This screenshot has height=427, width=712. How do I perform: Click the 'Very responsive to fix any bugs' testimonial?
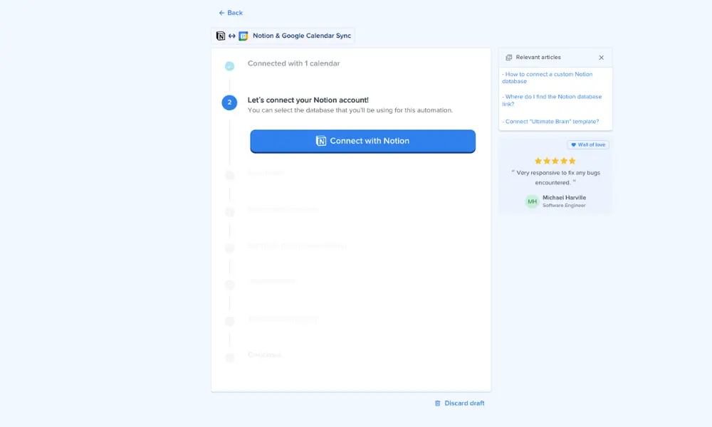pos(555,178)
